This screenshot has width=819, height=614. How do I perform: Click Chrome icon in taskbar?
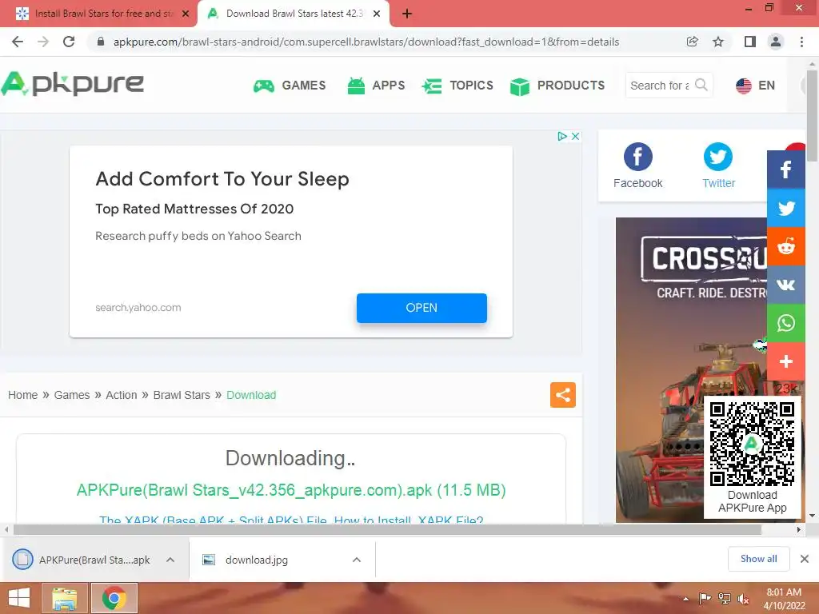[x=114, y=598]
